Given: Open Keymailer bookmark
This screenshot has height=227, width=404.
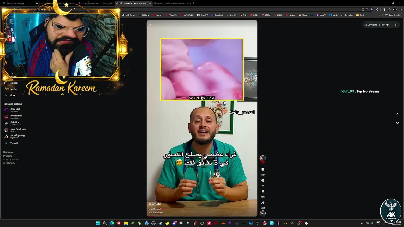Looking at the screenshot, I should coord(347,15).
